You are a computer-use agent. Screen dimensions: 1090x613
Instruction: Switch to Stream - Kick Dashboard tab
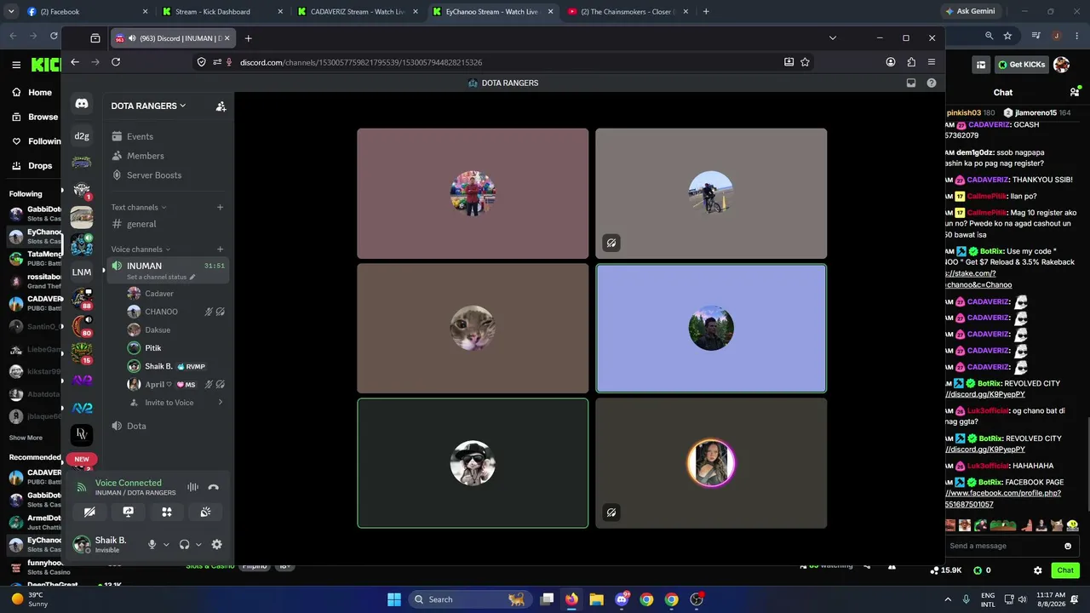[x=221, y=12]
